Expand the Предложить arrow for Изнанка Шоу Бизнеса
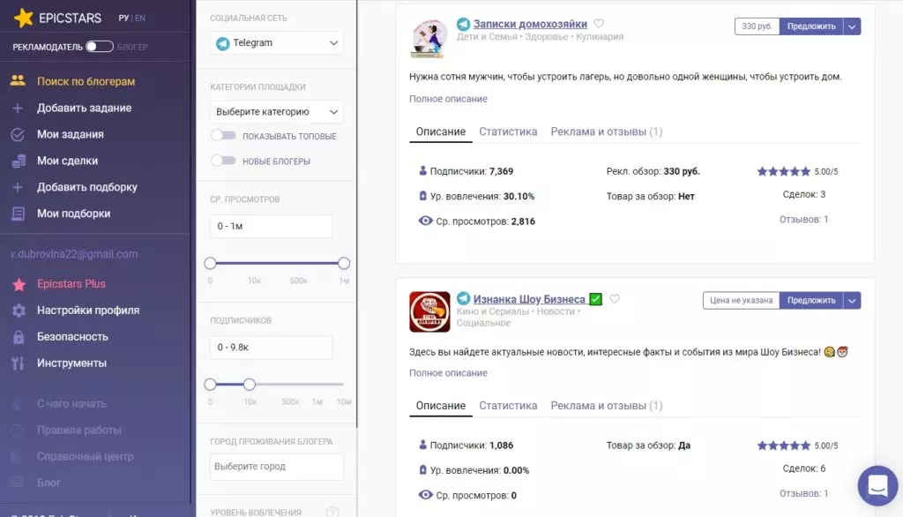Image resolution: width=903 pixels, height=517 pixels. tap(852, 300)
